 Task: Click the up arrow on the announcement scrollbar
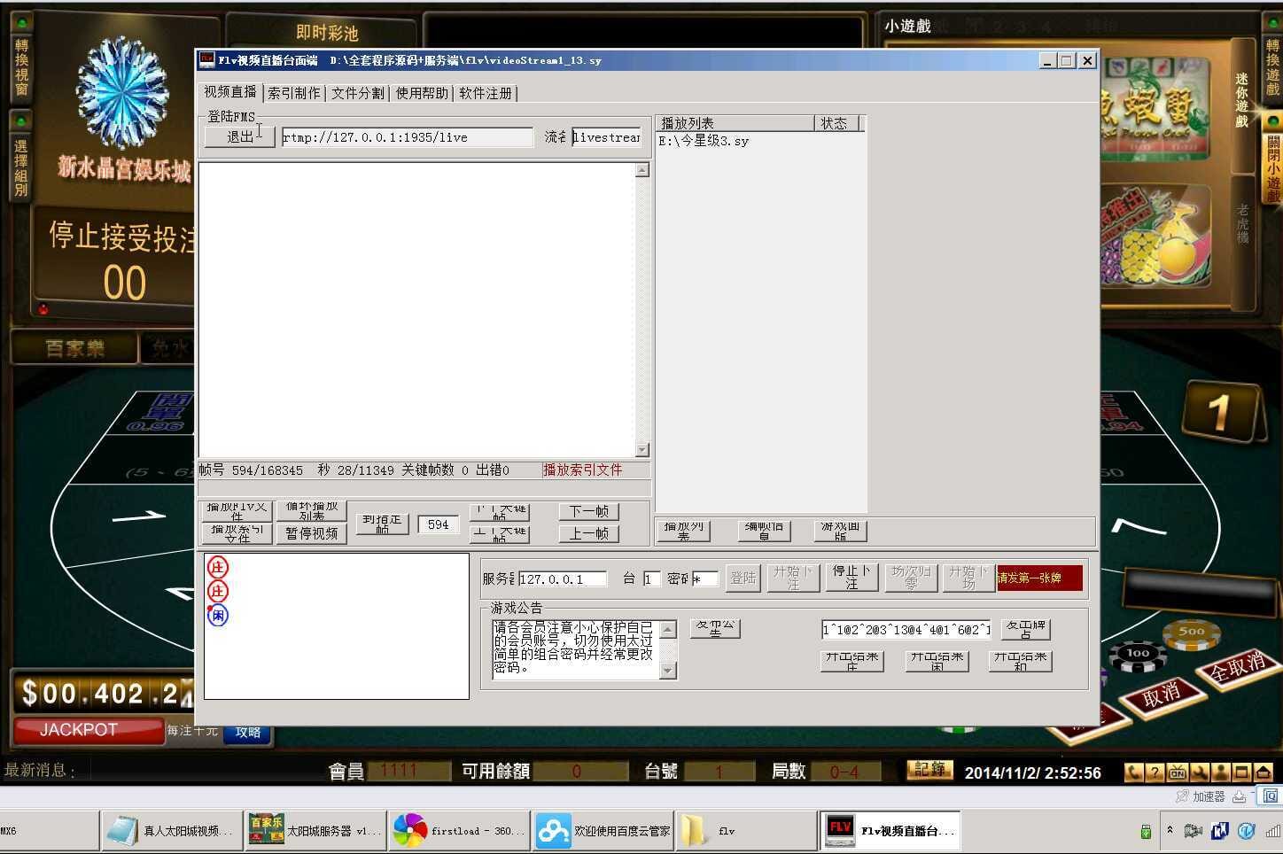click(669, 629)
